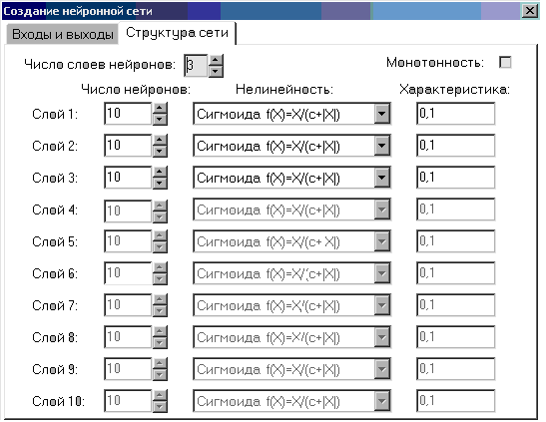Screen dimensions: 546x422
Task: Enable the Монотонность checkbox
Action: tap(505, 62)
